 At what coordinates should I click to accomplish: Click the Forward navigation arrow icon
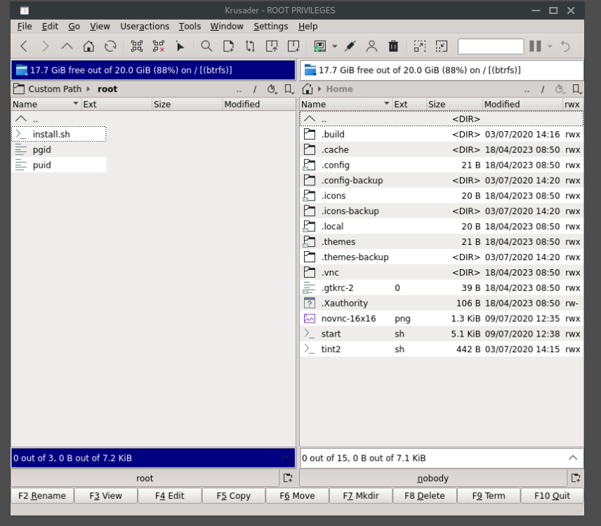[46, 46]
